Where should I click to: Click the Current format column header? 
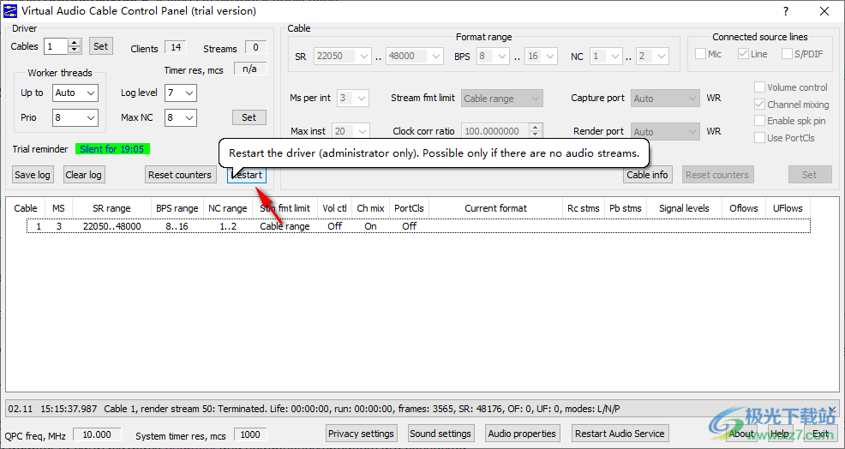click(495, 208)
